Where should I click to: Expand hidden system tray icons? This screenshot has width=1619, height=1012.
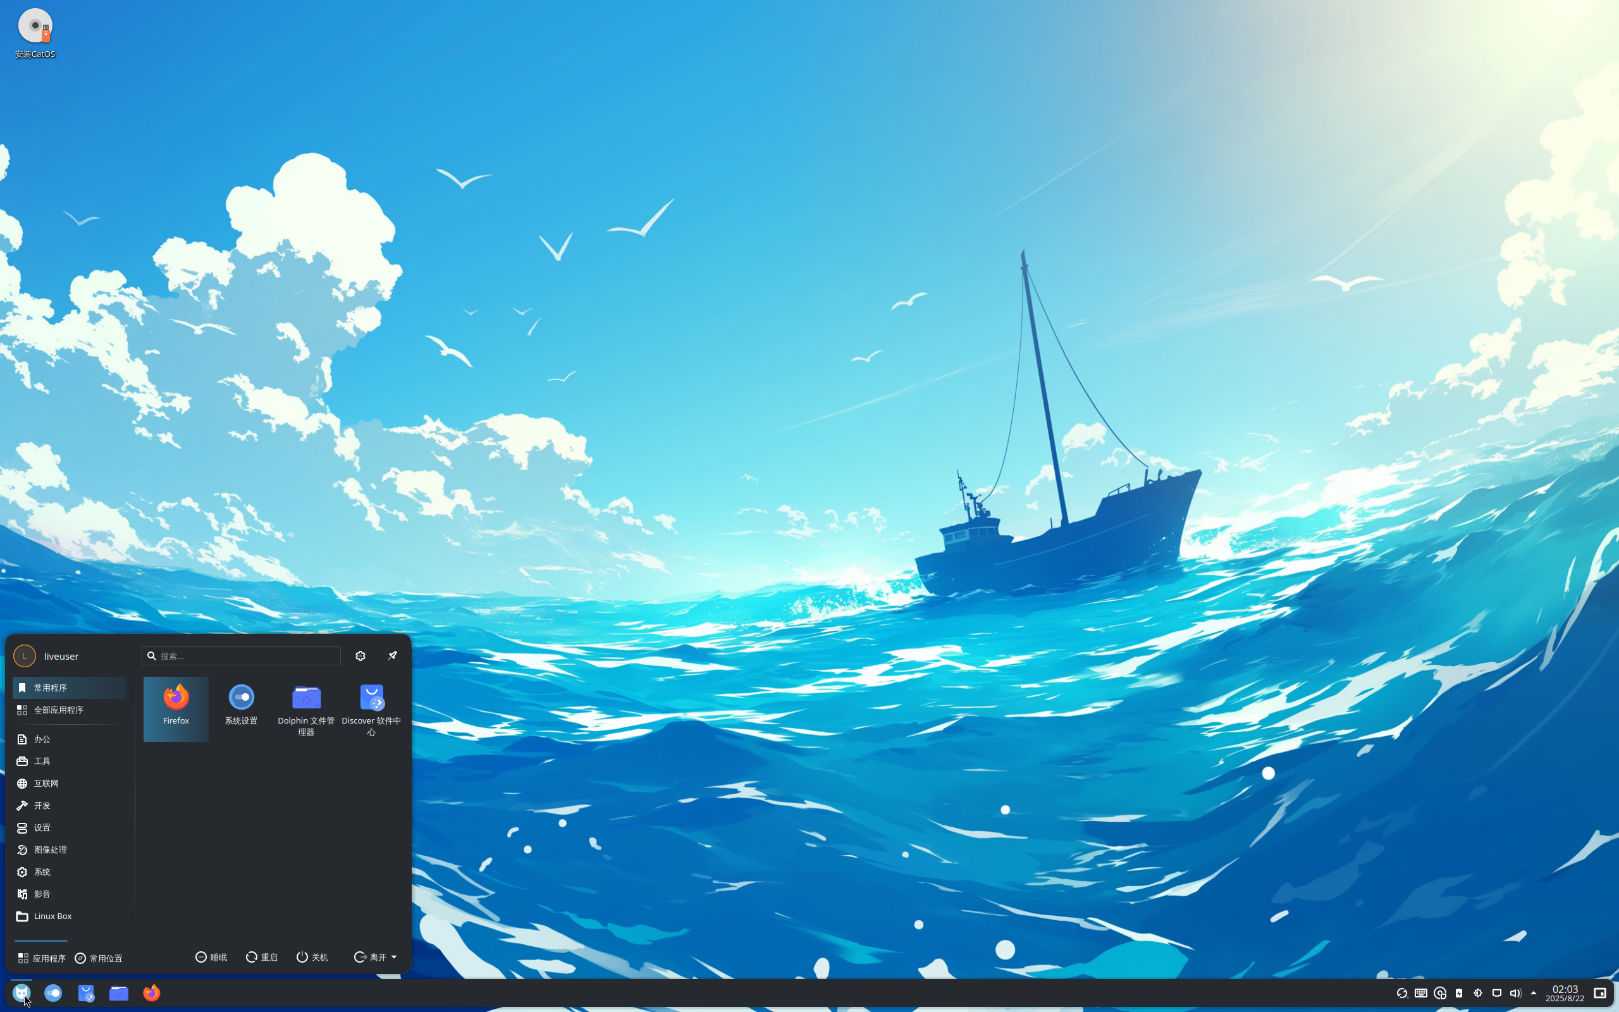coord(1534,993)
